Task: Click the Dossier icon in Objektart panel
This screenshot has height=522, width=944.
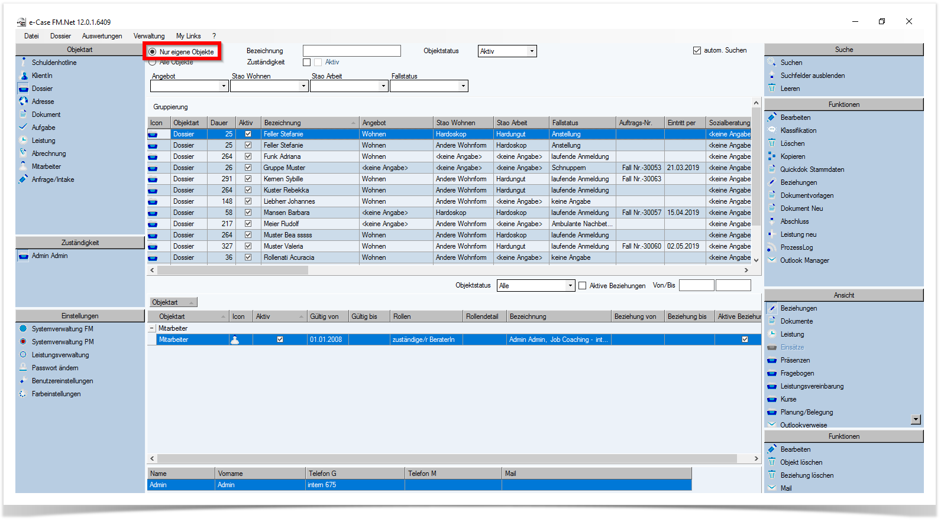Action: tap(24, 89)
